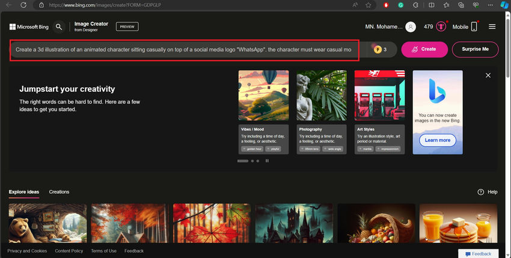Image resolution: width=511 pixels, height=258 pixels.
Task: Select the red gas pumps sample image
Action: (380, 95)
